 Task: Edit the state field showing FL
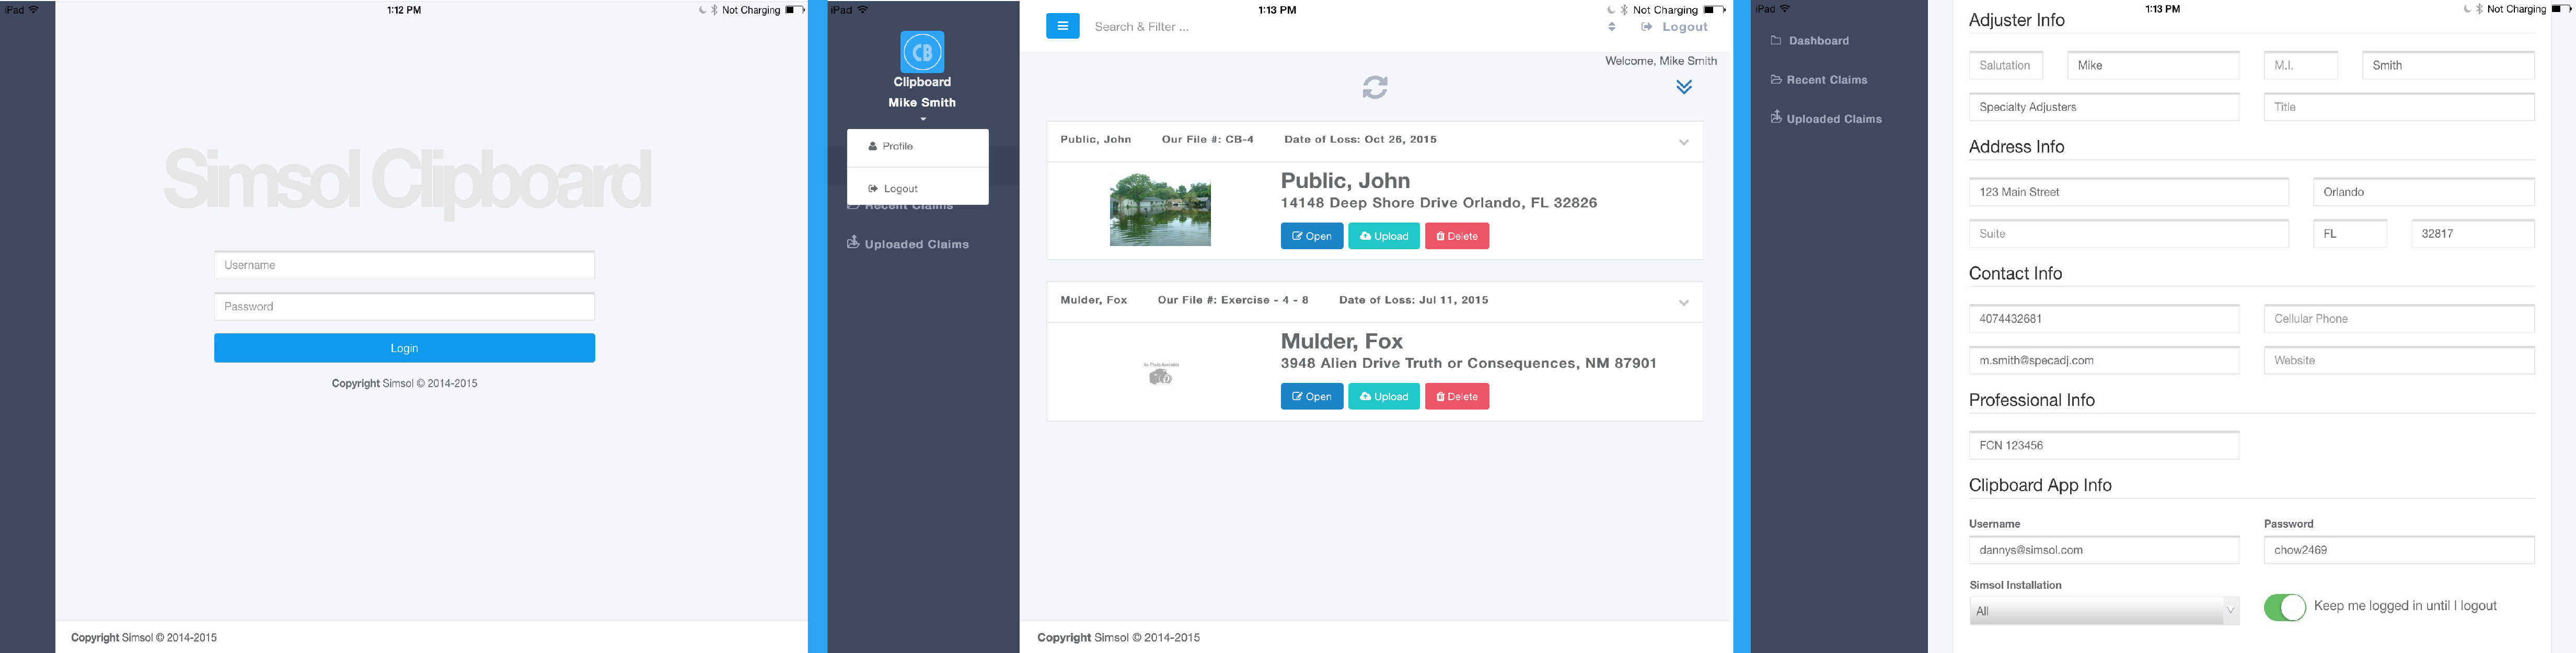2349,234
